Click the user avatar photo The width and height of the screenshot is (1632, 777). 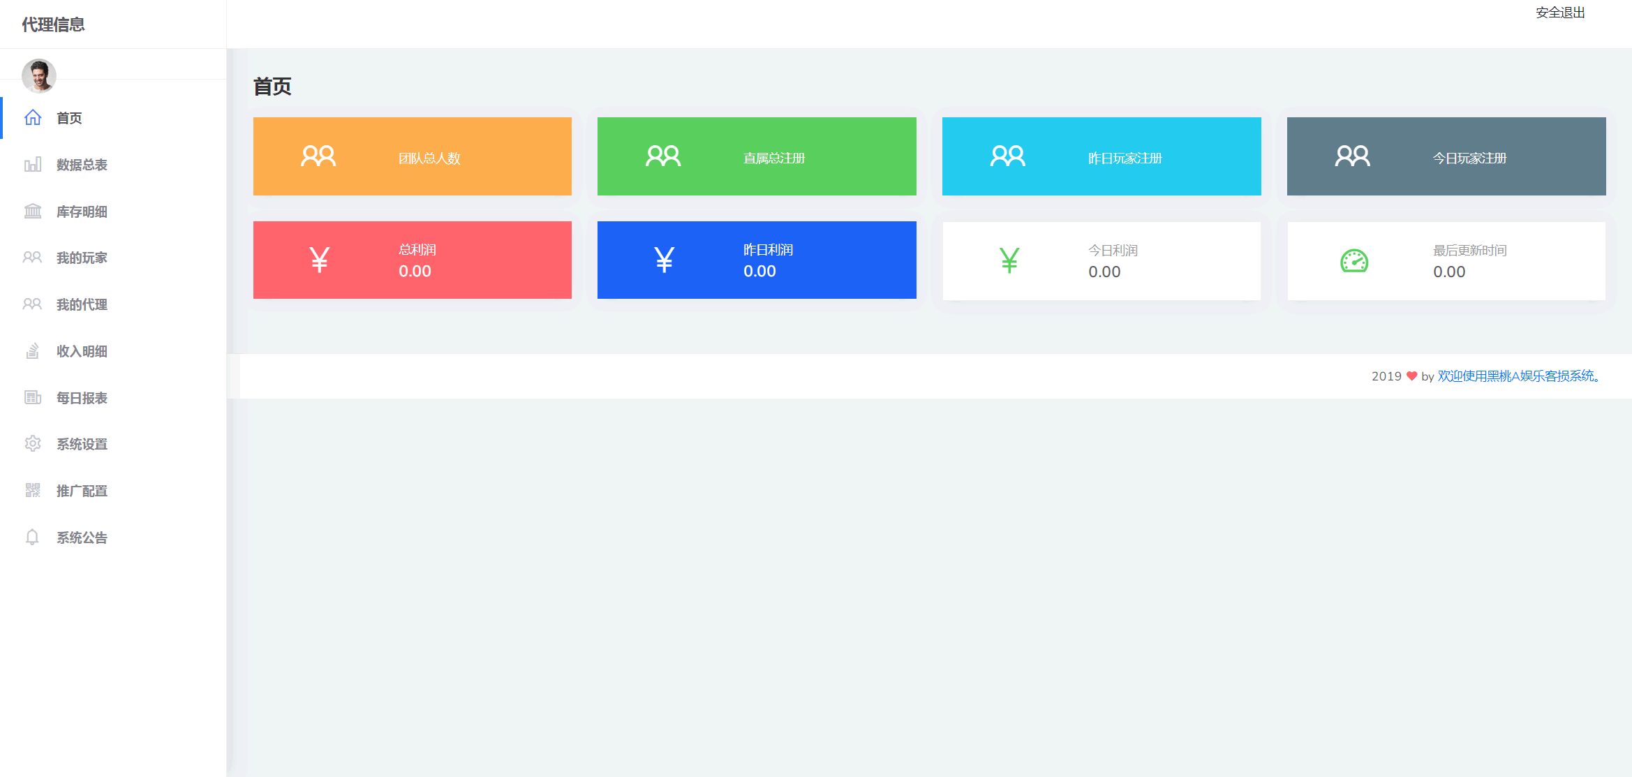[39, 75]
